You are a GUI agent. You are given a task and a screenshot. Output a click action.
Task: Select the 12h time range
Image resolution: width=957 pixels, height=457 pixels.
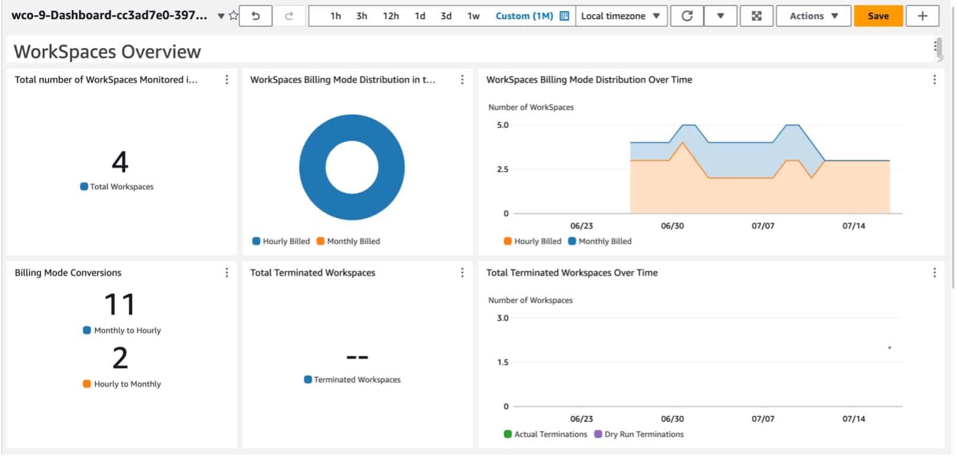(x=390, y=16)
